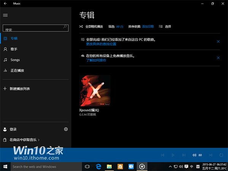
Task: Toggle shuffle in the player bar
Action: [211, 155]
